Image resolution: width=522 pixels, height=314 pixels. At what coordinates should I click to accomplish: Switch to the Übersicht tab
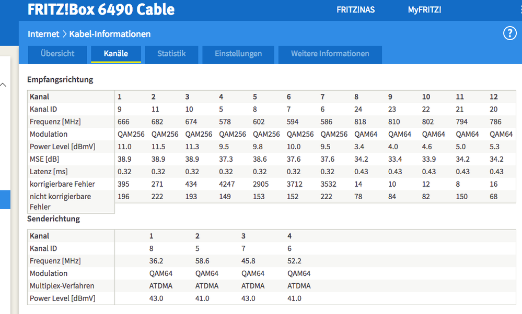[57, 54]
